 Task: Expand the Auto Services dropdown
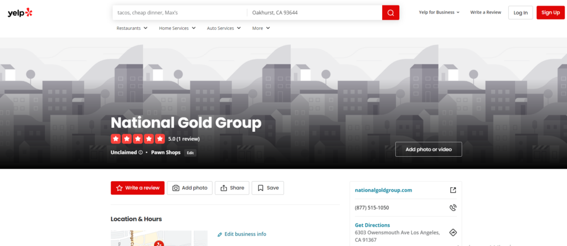[224, 28]
